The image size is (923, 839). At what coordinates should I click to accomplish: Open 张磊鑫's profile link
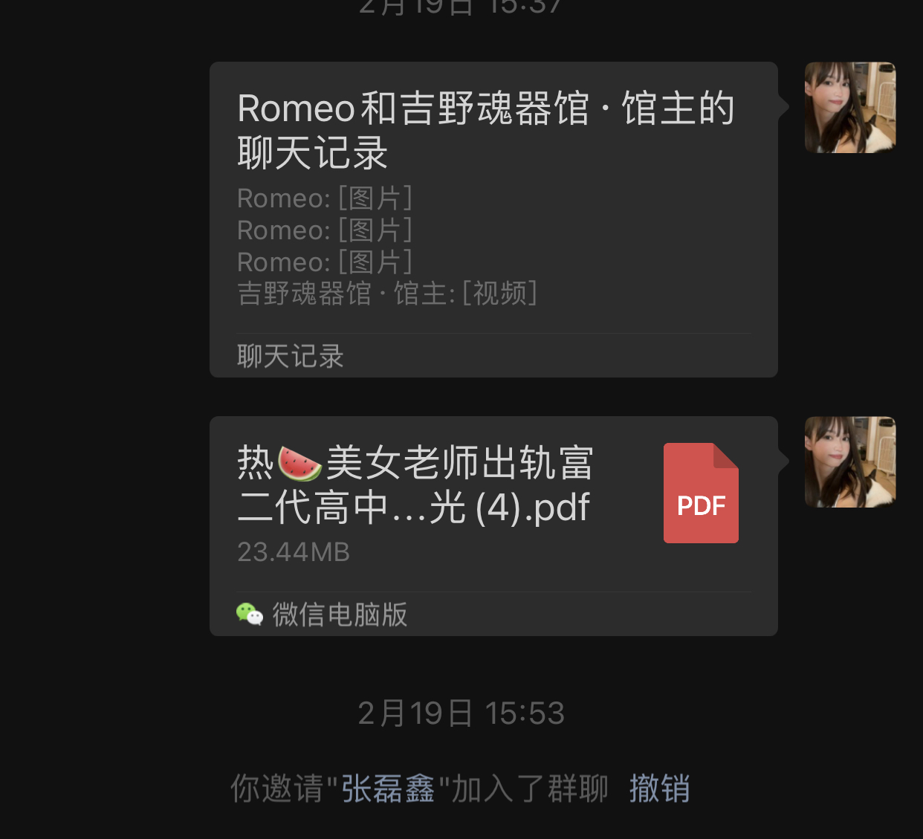click(388, 788)
